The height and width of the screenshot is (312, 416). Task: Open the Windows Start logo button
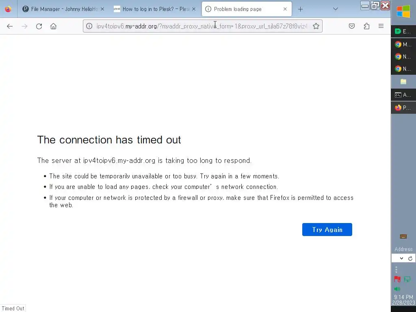click(x=403, y=11)
